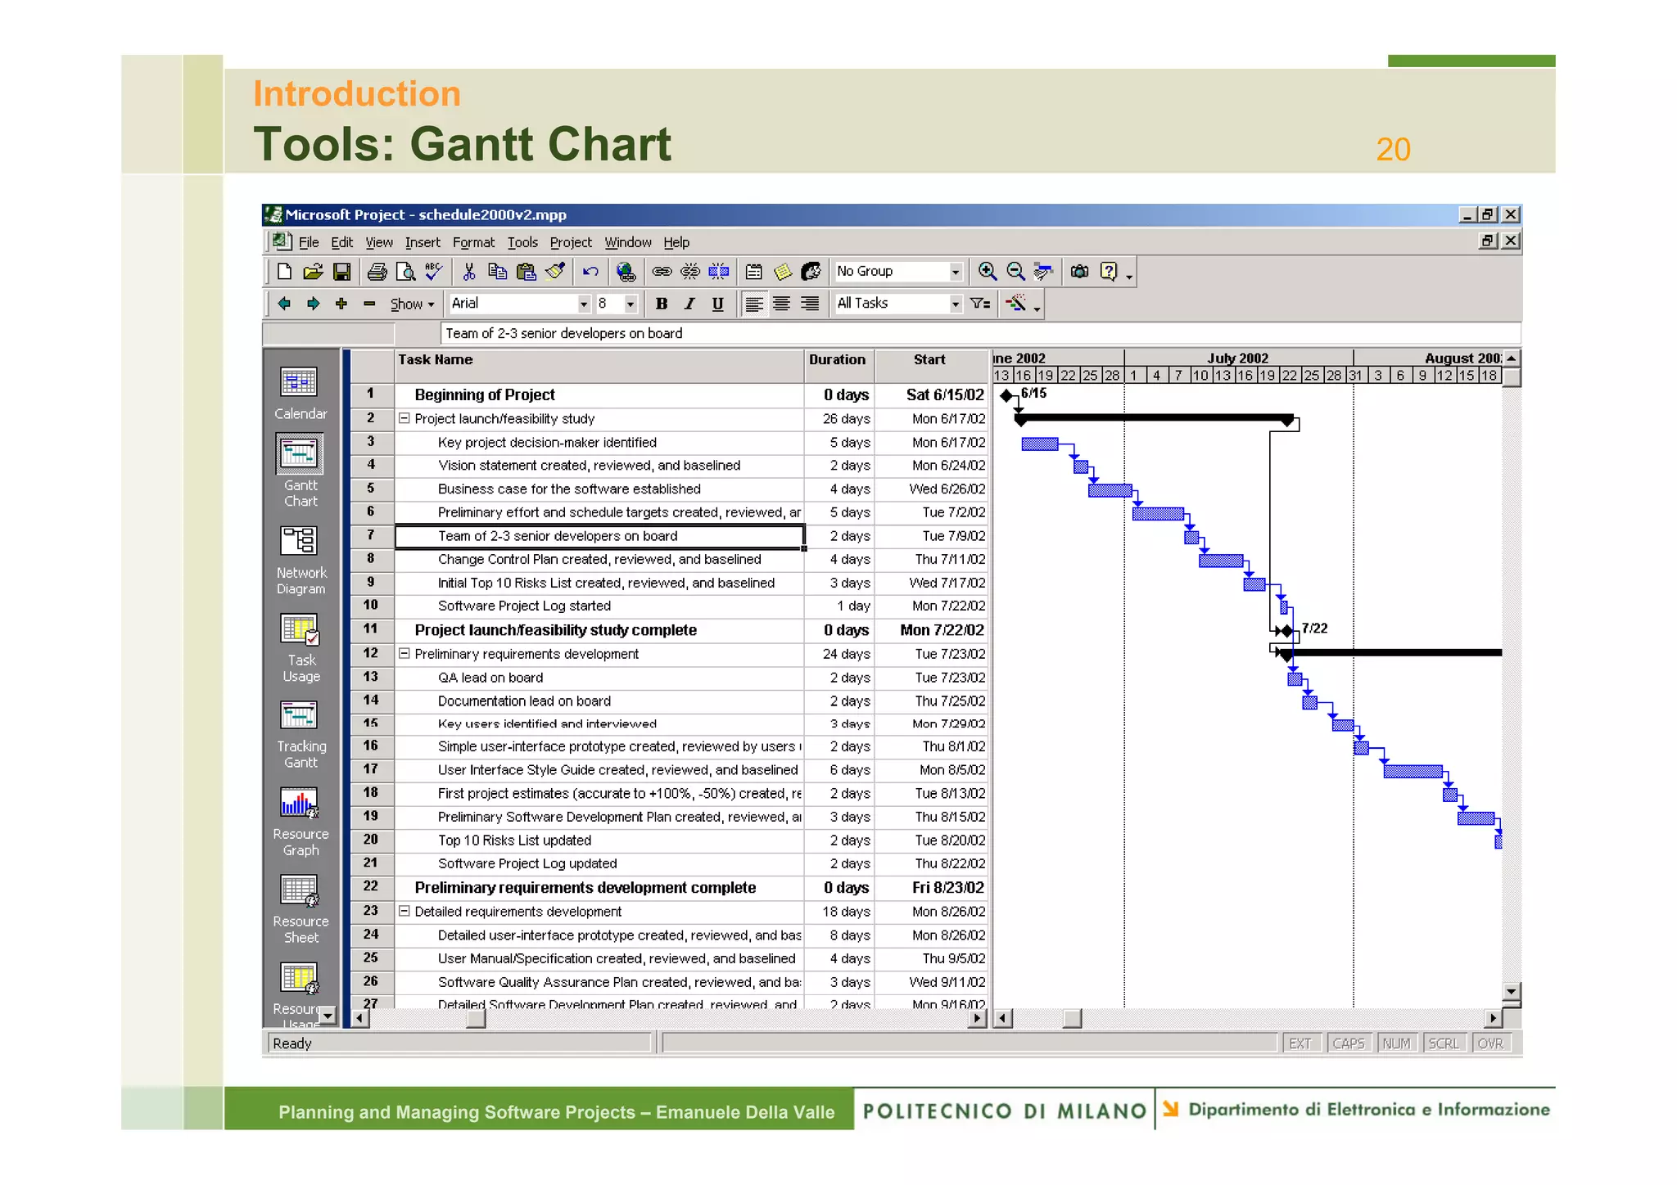Save the project with floppy icon
This screenshot has width=1677, height=1185.
pyautogui.click(x=341, y=272)
